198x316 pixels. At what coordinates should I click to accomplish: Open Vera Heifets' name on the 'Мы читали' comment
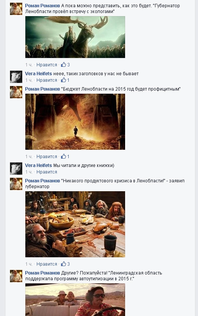[x=38, y=165]
